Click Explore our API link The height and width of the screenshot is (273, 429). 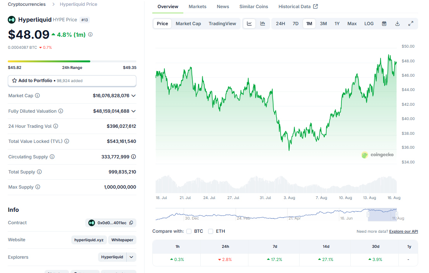[x=403, y=232]
